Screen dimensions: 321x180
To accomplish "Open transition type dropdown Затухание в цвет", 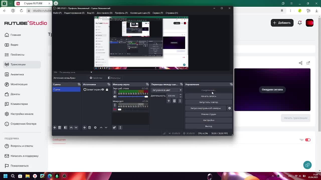I will click(167, 90).
